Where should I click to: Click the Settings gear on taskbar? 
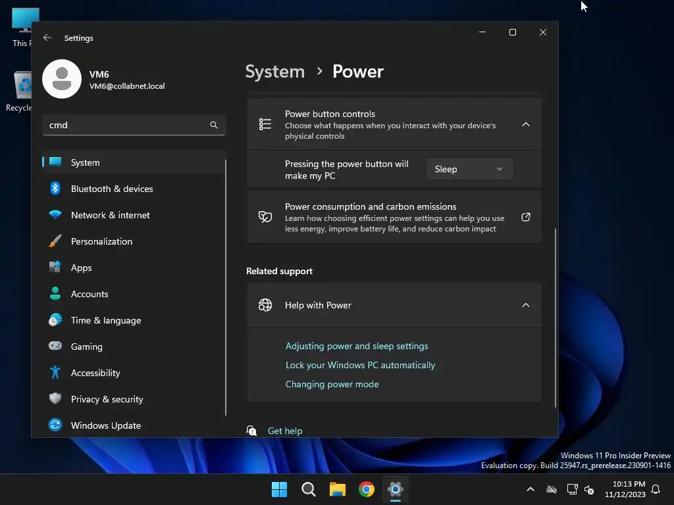tap(396, 489)
